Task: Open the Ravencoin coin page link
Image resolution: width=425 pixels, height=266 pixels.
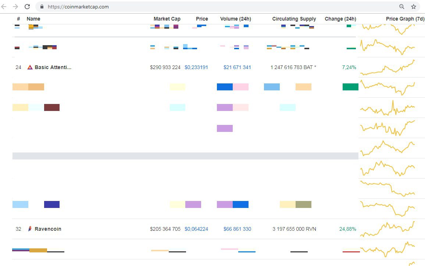Action: pos(48,229)
